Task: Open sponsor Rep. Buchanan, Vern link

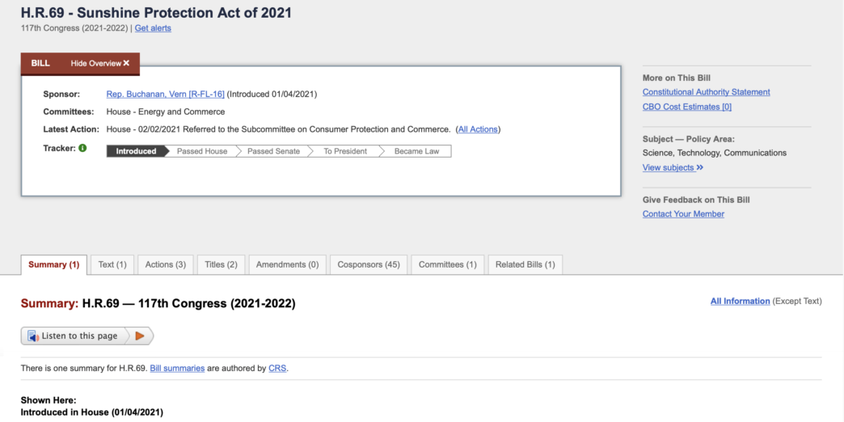Action: click(166, 95)
